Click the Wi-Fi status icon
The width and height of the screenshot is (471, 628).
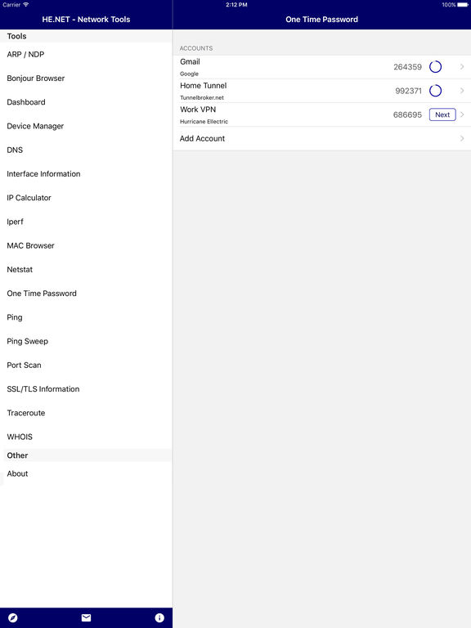[26, 5]
